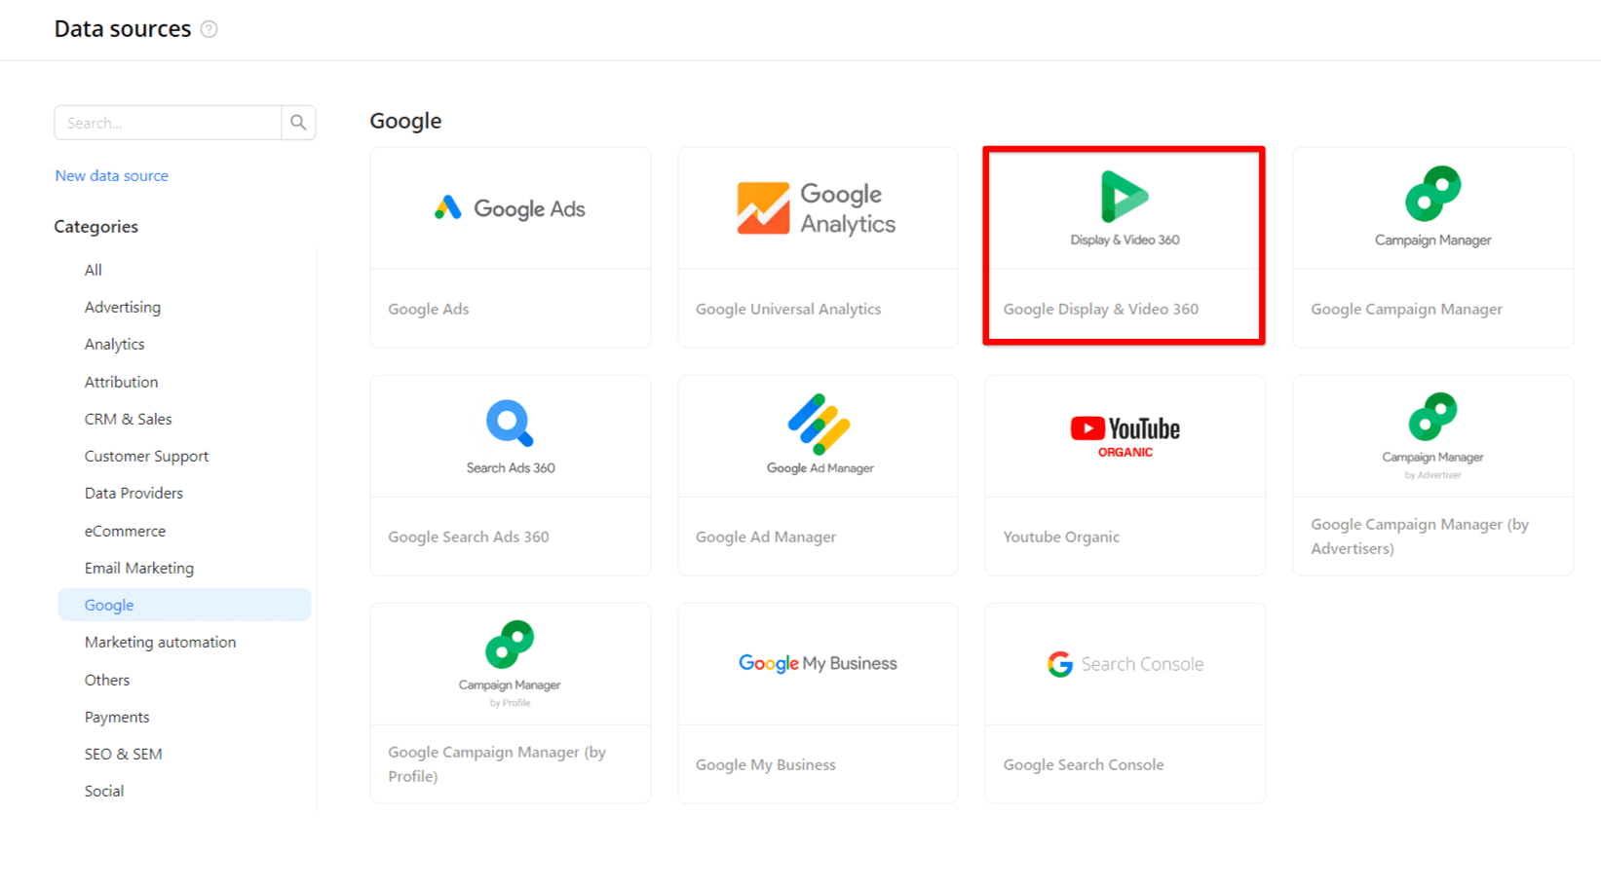Select the Social category
The image size is (1601, 888).
[104, 791]
